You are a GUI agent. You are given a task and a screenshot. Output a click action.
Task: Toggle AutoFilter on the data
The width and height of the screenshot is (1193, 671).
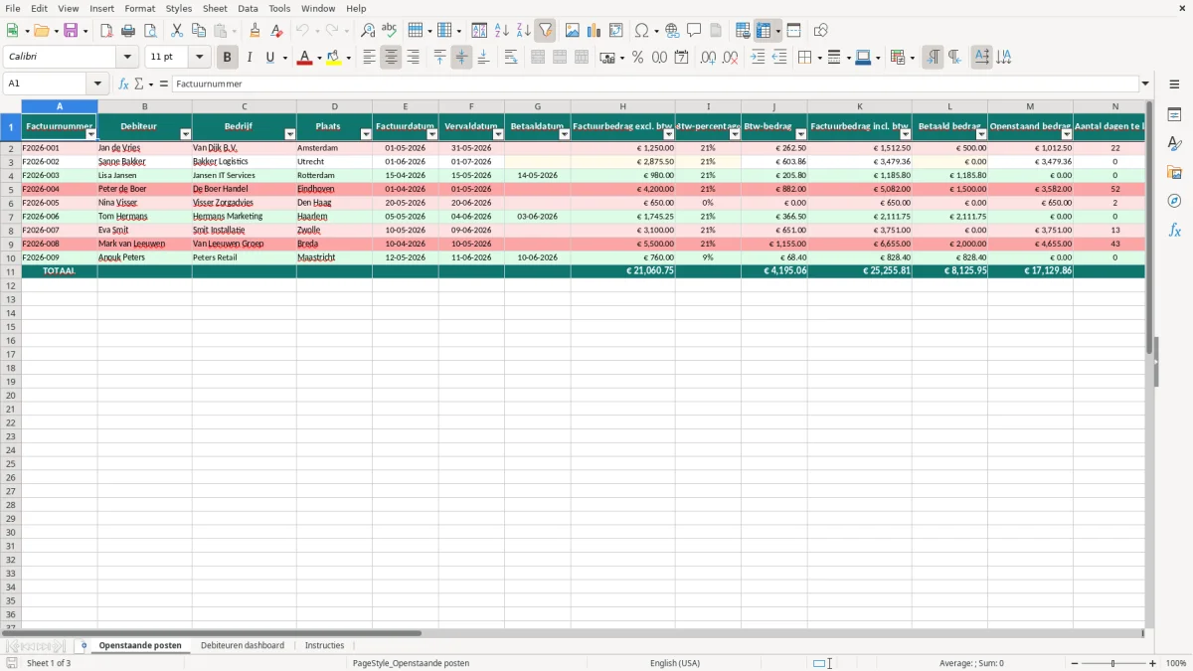click(x=546, y=31)
